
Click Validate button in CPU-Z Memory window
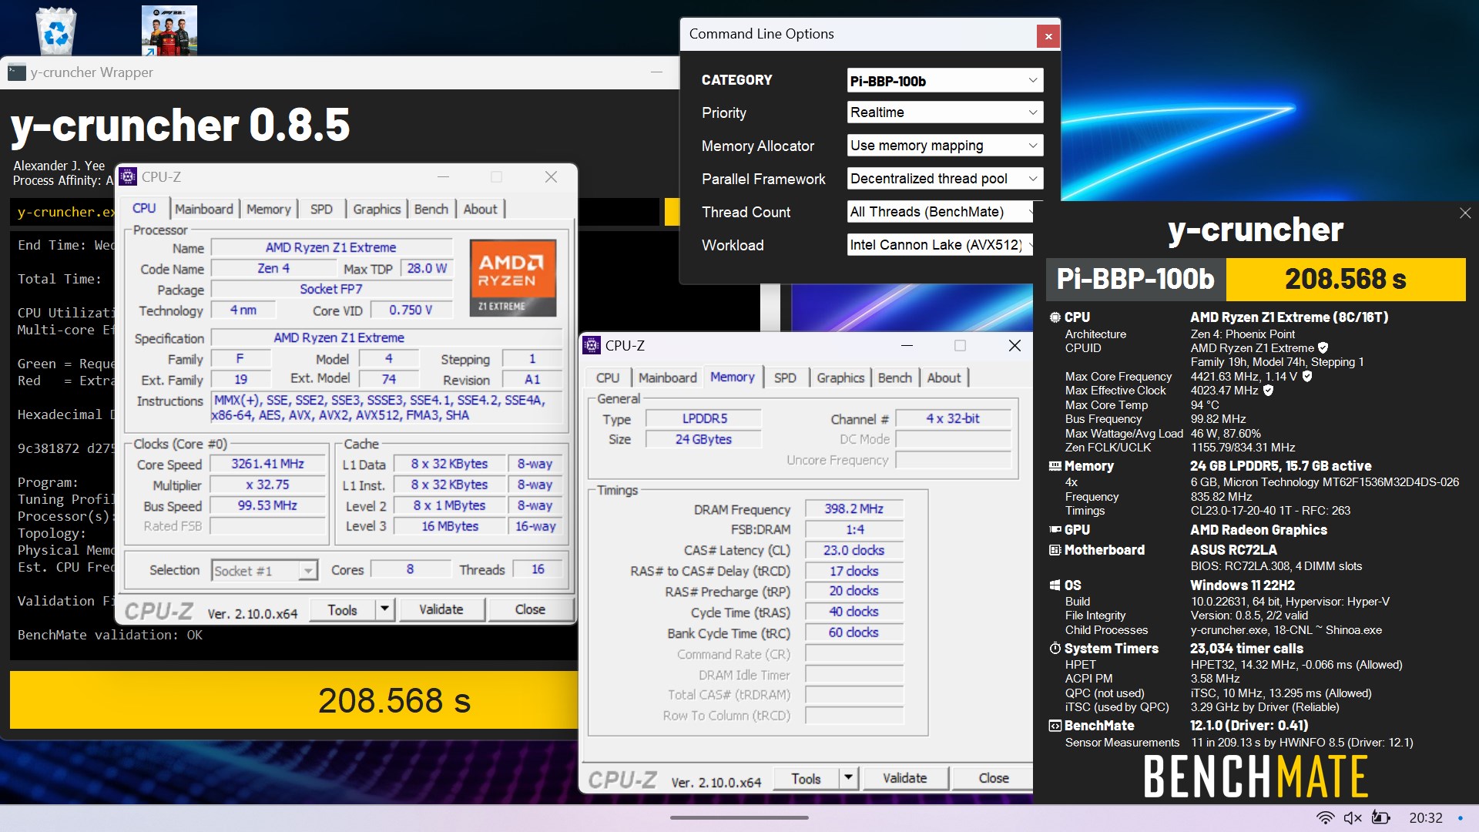pyautogui.click(x=904, y=778)
